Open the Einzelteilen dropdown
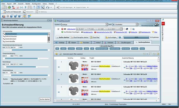 point(137,24)
